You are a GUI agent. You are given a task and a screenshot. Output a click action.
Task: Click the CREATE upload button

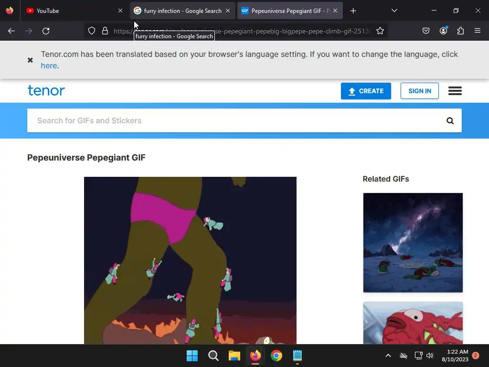tap(366, 91)
